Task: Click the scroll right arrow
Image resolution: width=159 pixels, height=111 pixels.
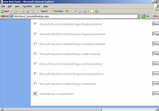Action: click(x=157, y=110)
